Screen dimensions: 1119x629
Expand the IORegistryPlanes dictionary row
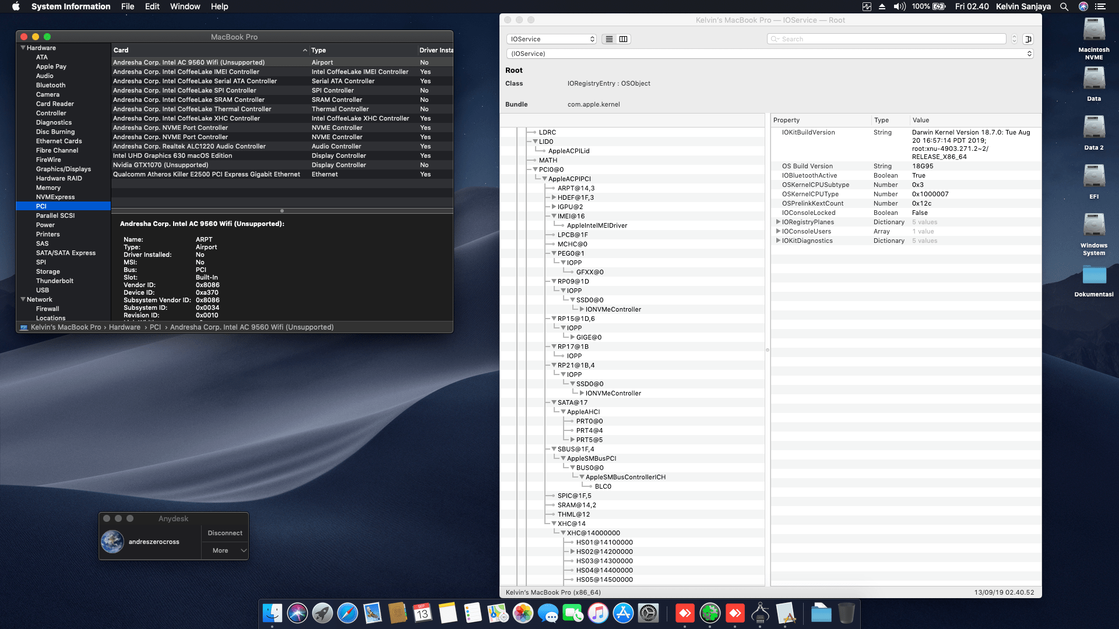tap(778, 222)
